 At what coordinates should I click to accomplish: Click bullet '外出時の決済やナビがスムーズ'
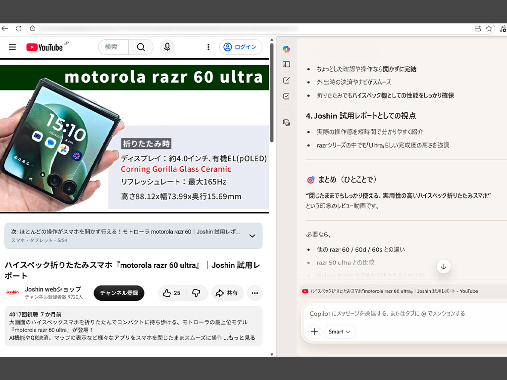[x=354, y=82]
